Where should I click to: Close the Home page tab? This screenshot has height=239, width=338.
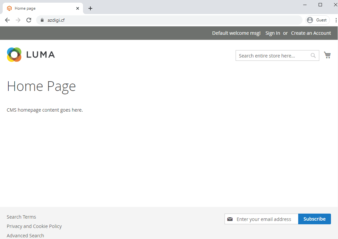[78, 8]
